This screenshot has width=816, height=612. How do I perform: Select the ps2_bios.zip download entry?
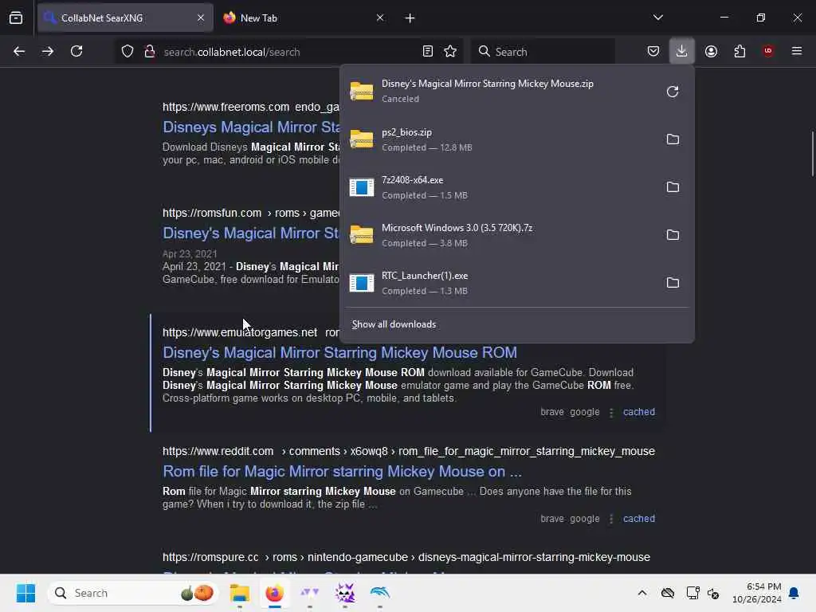tap(502, 139)
